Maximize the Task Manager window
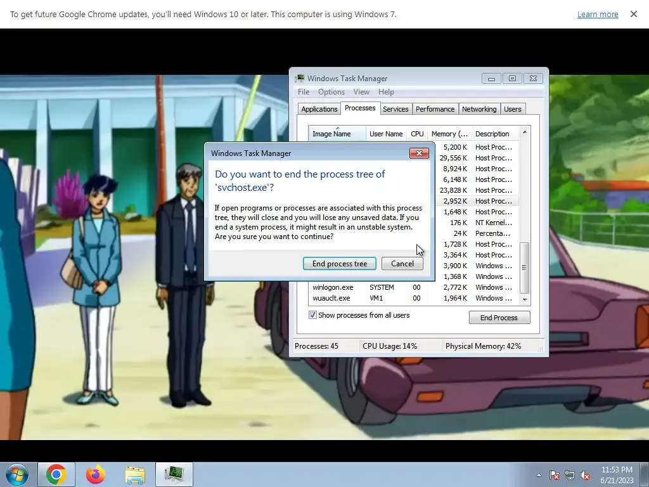Screen dimensions: 649x487 pos(512,78)
